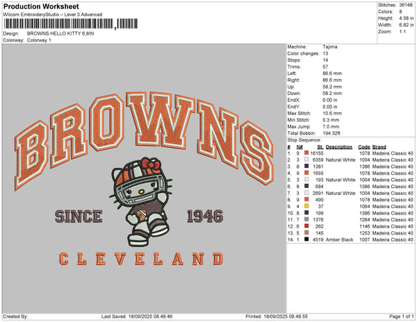Viewport: 417px width, 322px height.
Task: Click 'Madeira Classic 40' in row 12
Action: pyautogui.click(x=393, y=226)
